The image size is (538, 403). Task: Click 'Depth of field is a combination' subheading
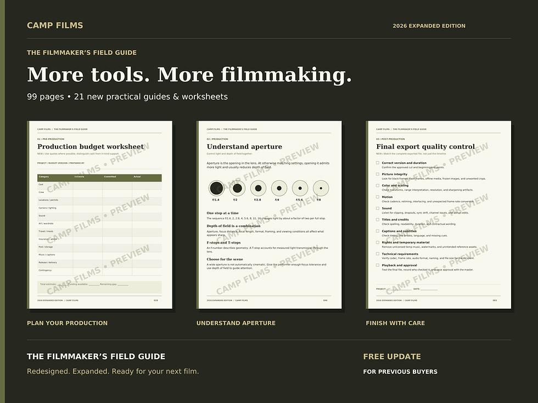(x=233, y=226)
